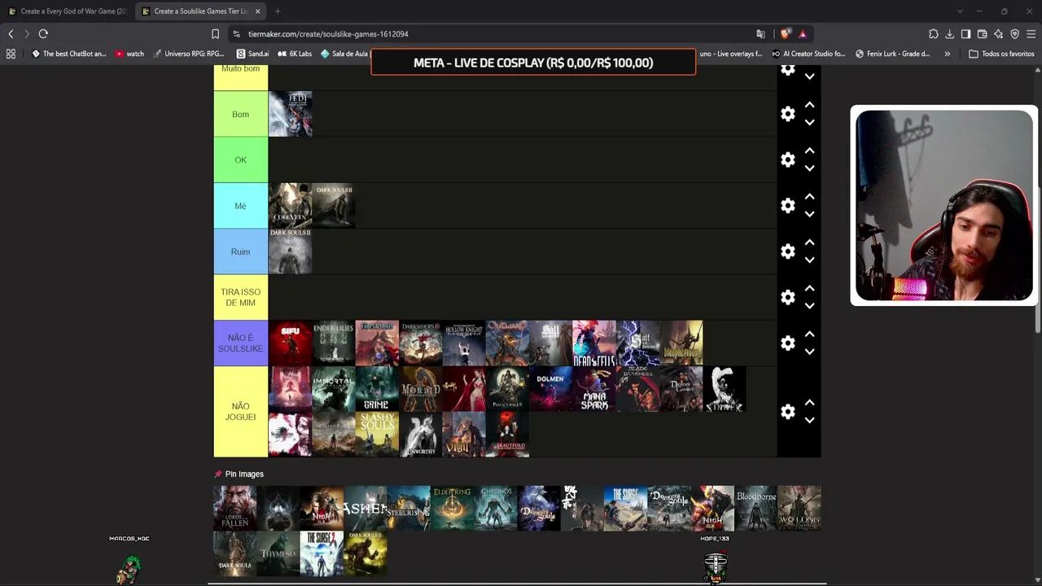Screen dimensions: 1042x586
Task: Open the Fenix Lurk bookmark
Action: [892, 54]
